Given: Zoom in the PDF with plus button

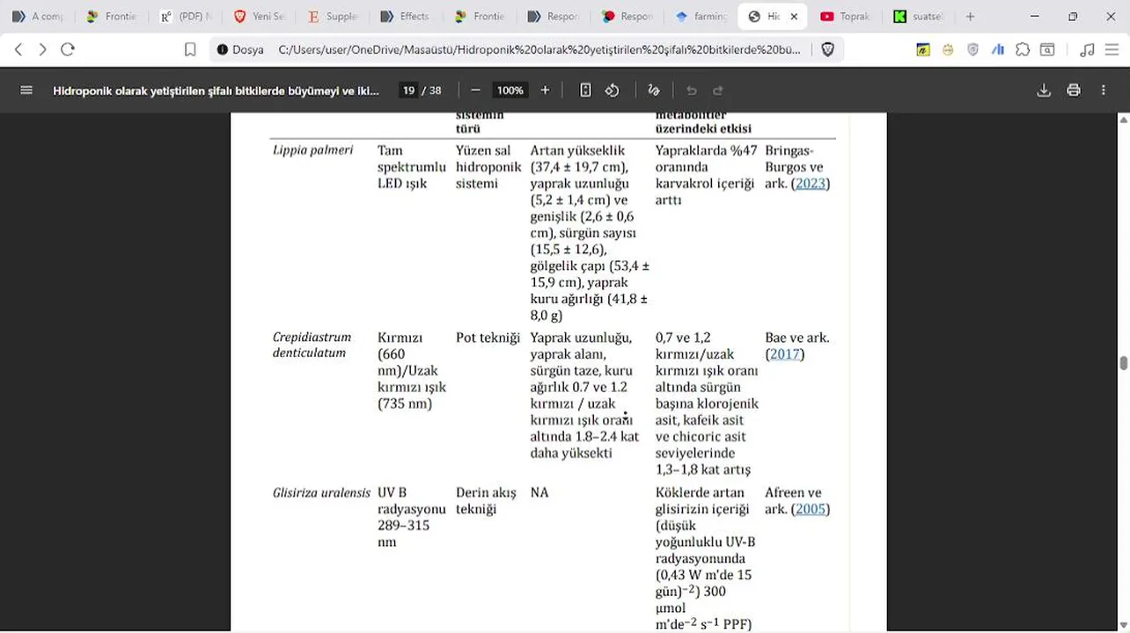Looking at the screenshot, I should click(545, 90).
